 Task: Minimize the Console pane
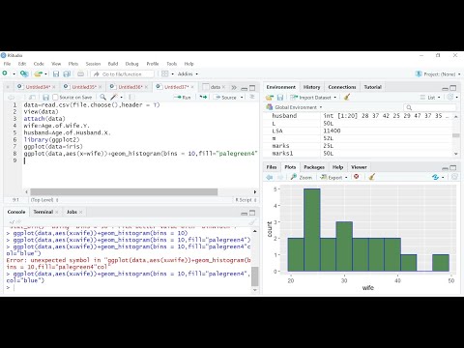coord(245,213)
